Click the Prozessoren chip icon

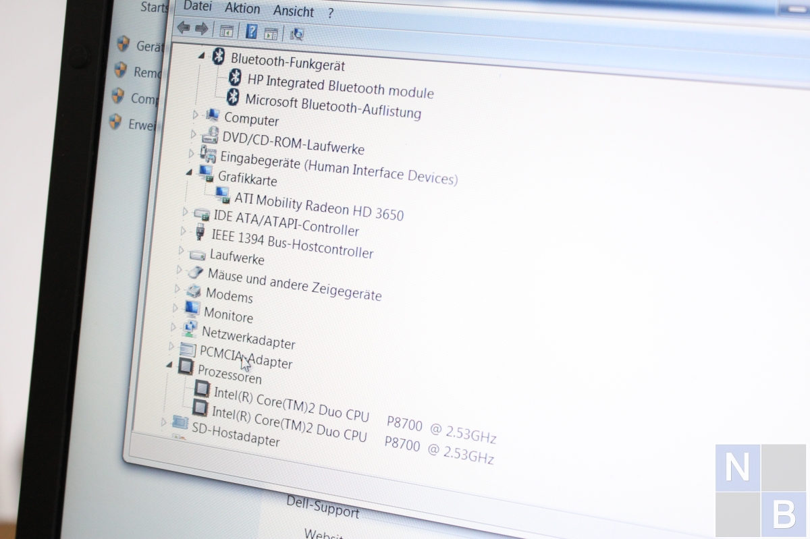(x=185, y=368)
